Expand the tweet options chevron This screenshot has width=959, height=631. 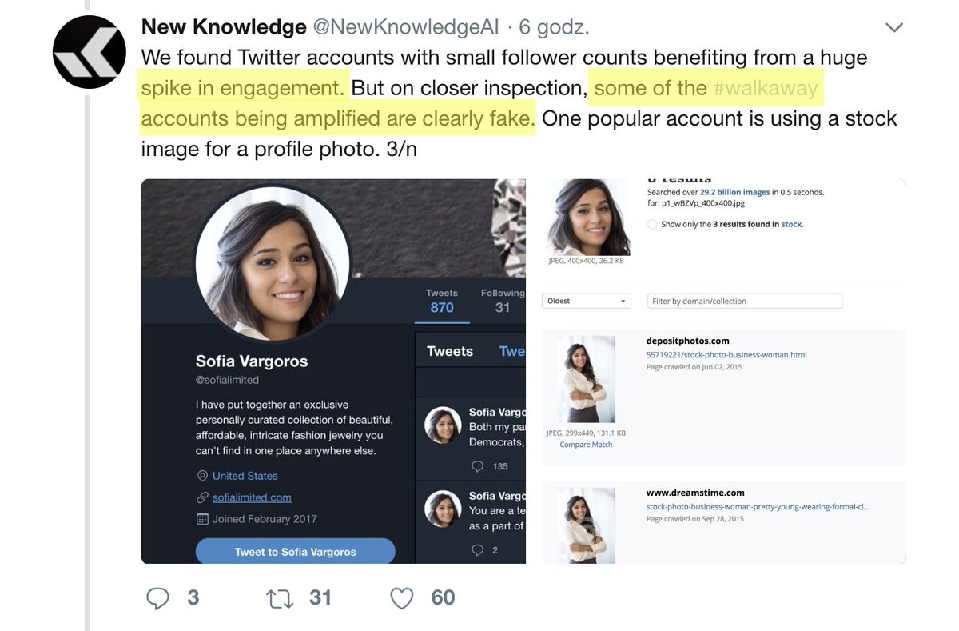(894, 28)
